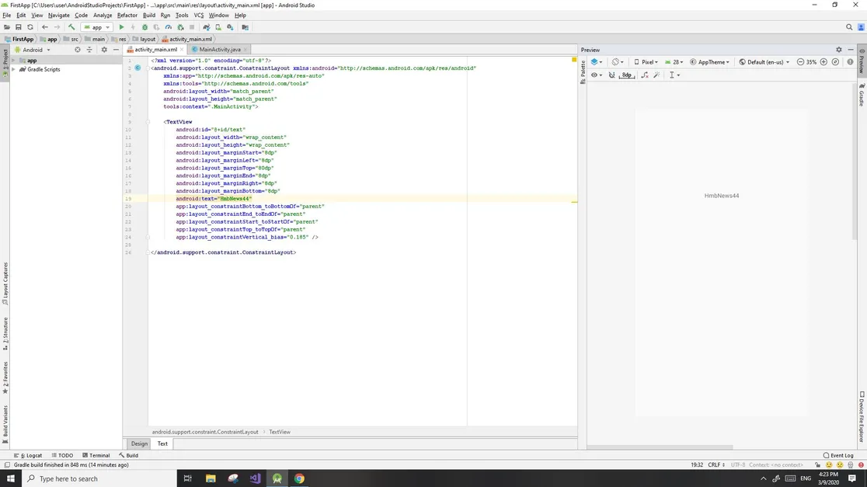Attach debugger to Android process icon
867x487 pixels.
tap(180, 27)
